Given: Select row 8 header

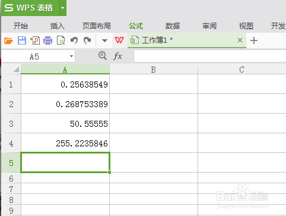Looking at the screenshot, I should (x=11, y=199).
